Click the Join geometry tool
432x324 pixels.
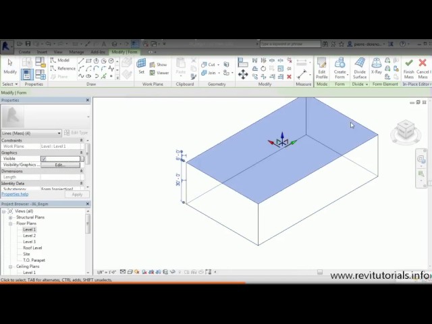tap(209, 73)
